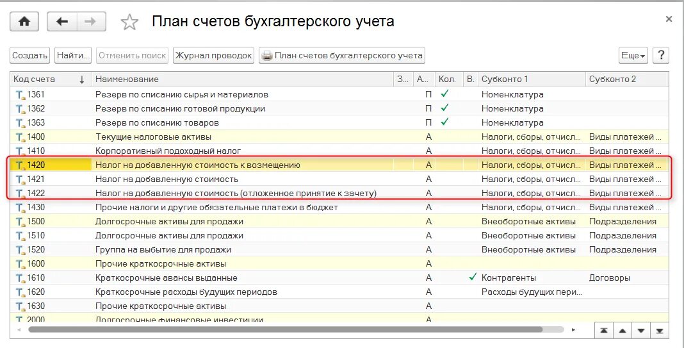
Task: Click account icon of row 1421
Action: point(20,179)
